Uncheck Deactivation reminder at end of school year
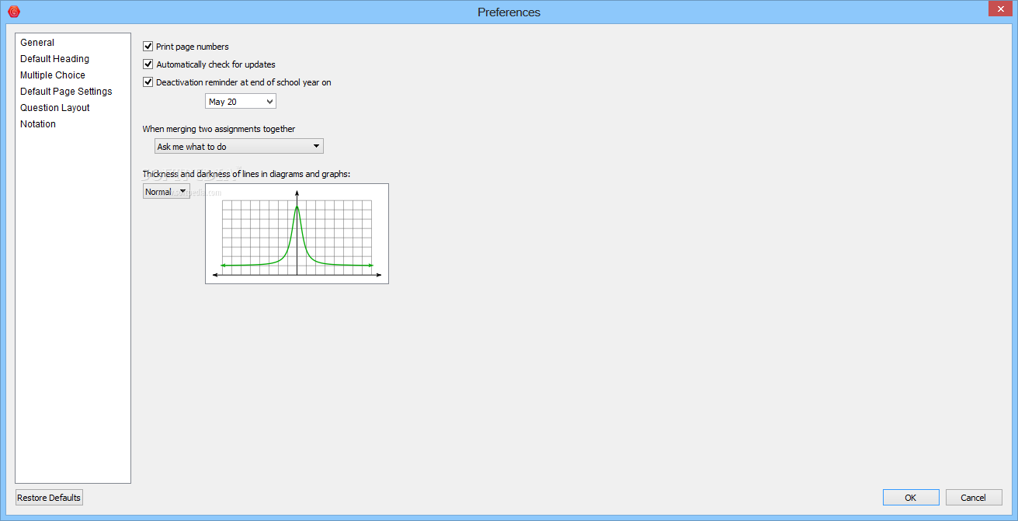This screenshot has width=1018, height=521. pos(148,82)
